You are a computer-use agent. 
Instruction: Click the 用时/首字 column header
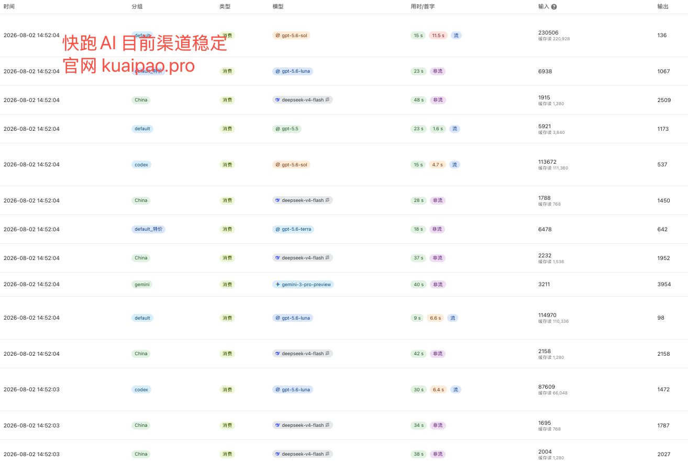tap(423, 7)
